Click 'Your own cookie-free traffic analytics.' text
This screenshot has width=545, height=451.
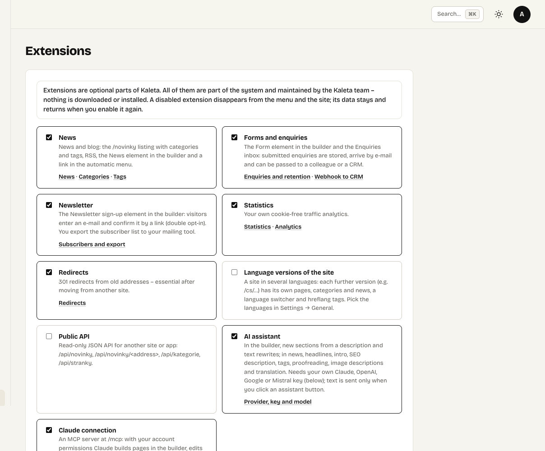[x=296, y=214]
